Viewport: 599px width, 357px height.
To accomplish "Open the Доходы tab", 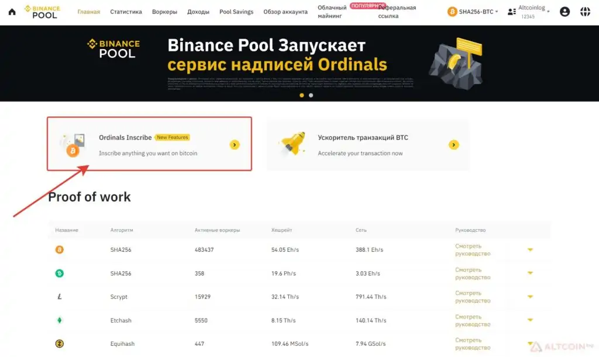I will [198, 12].
